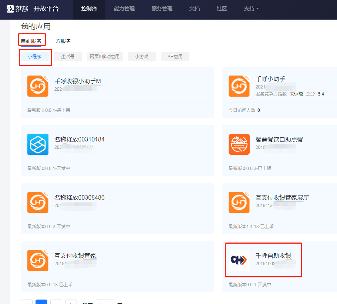This screenshot has height=304, width=337.
Task: Click the 智慧餐饮自助点餐 app icon
Action: pos(239,144)
